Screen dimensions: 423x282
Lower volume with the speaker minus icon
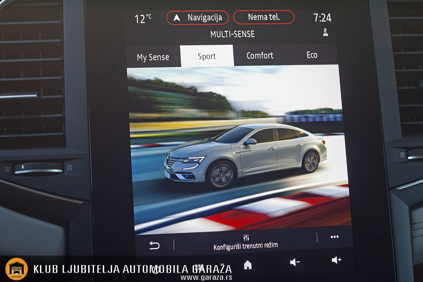click(294, 262)
